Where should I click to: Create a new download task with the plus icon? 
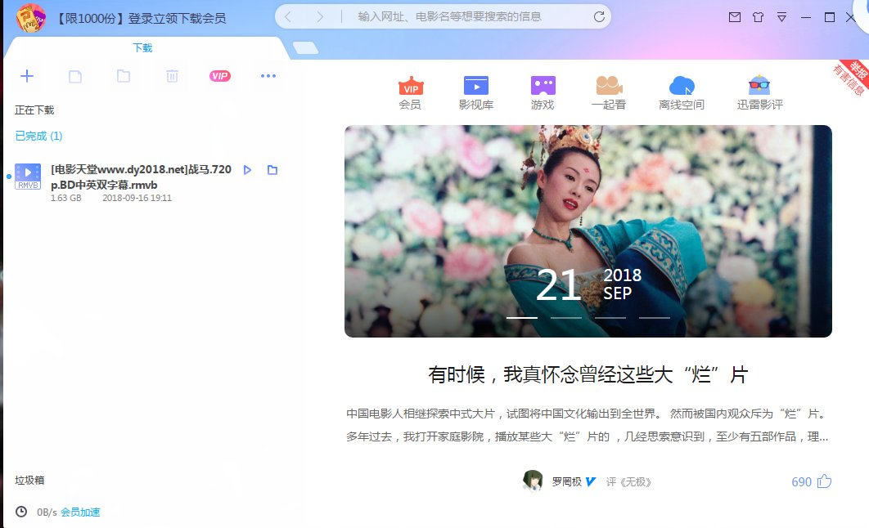click(27, 75)
